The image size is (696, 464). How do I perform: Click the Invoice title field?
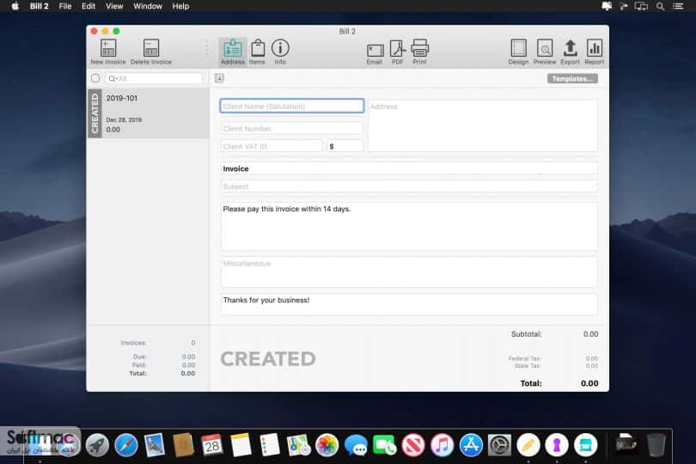409,168
